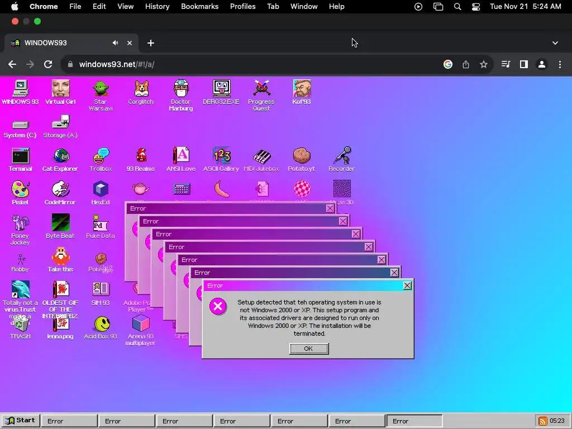572x429 pixels.
Task: Select the WINDOWS93 browser tab
Action: pyautogui.click(x=71, y=43)
